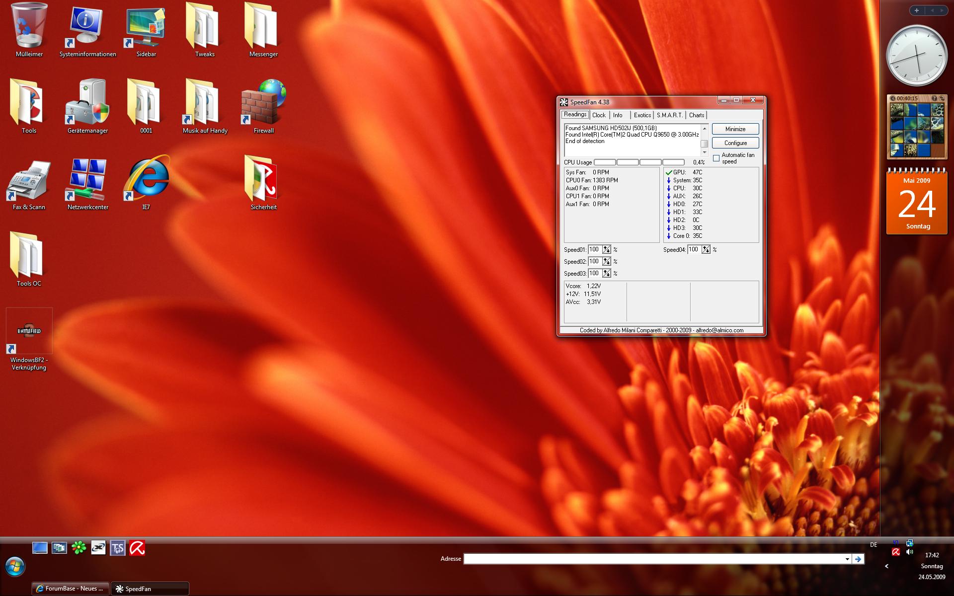Click the Avira umbrella quick-launch icon
This screenshot has width=954, height=596.
coord(137,548)
